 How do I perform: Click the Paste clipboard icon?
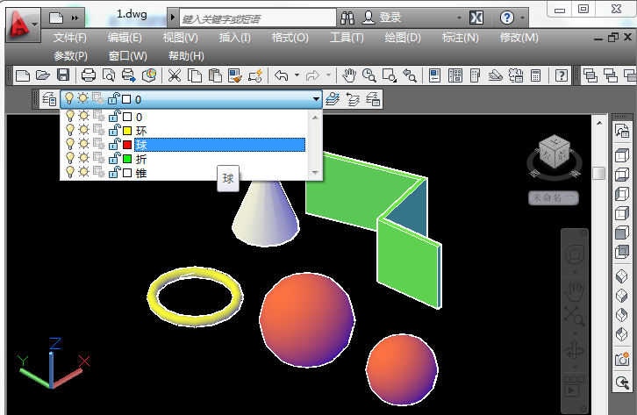point(215,75)
